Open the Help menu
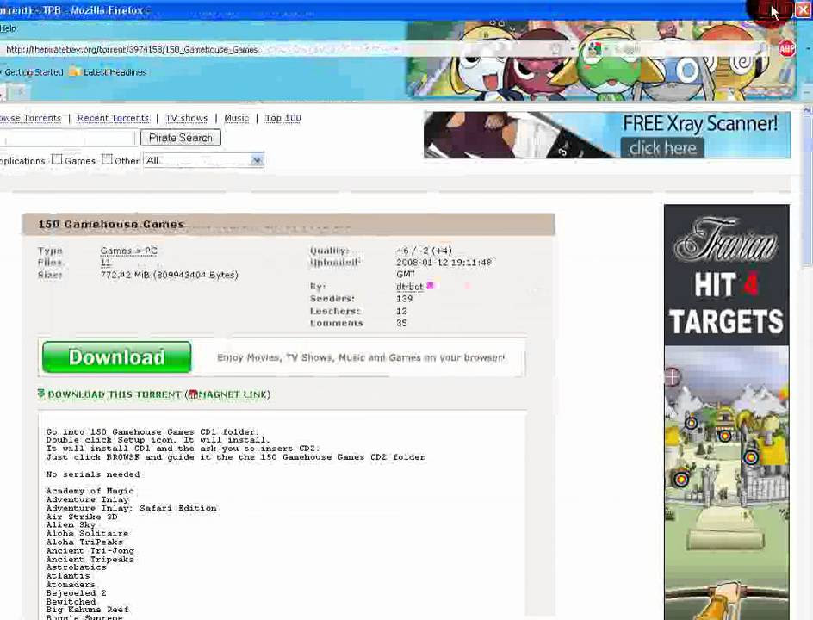This screenshot has width=813, height=620. [8, 28]
